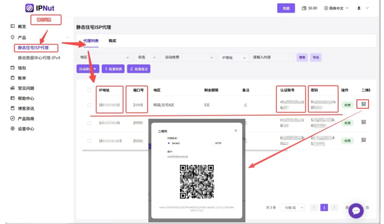384x224 pixels.
Task: Click the edit note pencil in first row
Action: pos(245,105)
